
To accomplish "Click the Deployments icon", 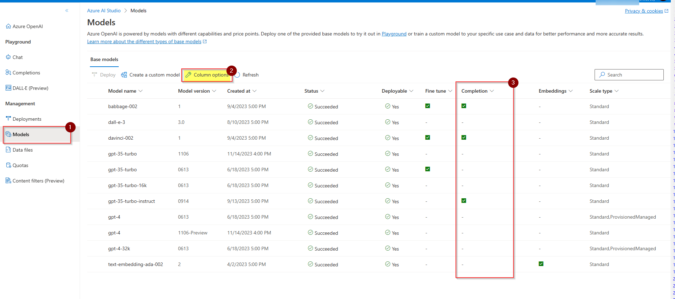I will coord(8,119).
